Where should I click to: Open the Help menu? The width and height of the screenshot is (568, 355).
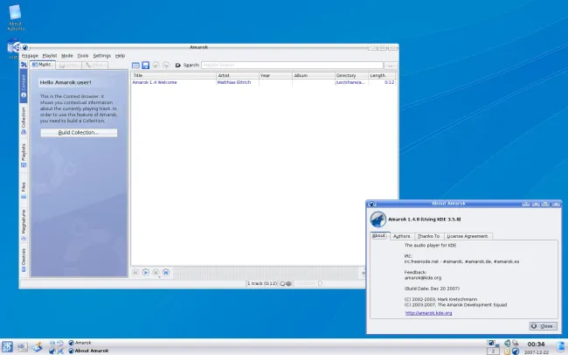pos(120,56)
